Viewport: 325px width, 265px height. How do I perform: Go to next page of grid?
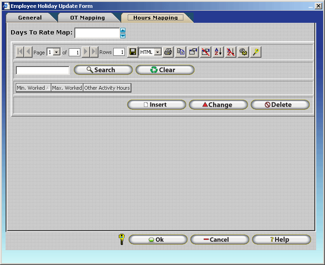[x=85, y=52]
